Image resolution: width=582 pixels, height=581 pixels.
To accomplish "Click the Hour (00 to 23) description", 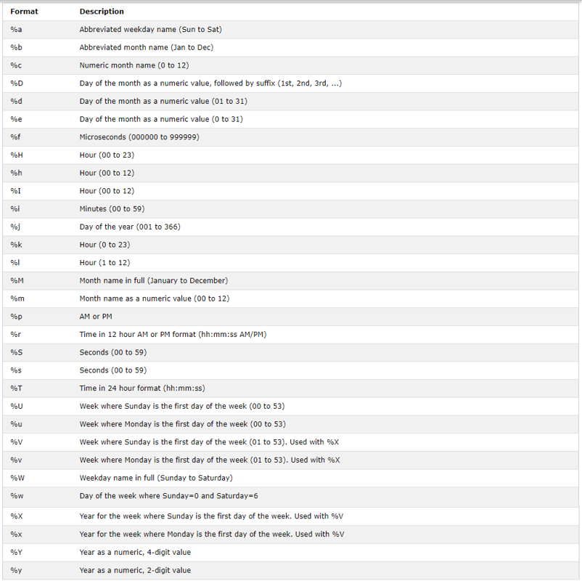I will click(x=107, y=155).
